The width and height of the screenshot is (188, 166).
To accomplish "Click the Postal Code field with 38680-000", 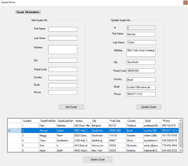I will [x=141, y=71].
